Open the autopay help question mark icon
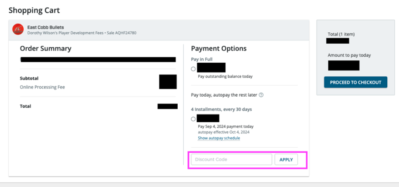This screenshot has height=187, width=399. click(261, 95)
